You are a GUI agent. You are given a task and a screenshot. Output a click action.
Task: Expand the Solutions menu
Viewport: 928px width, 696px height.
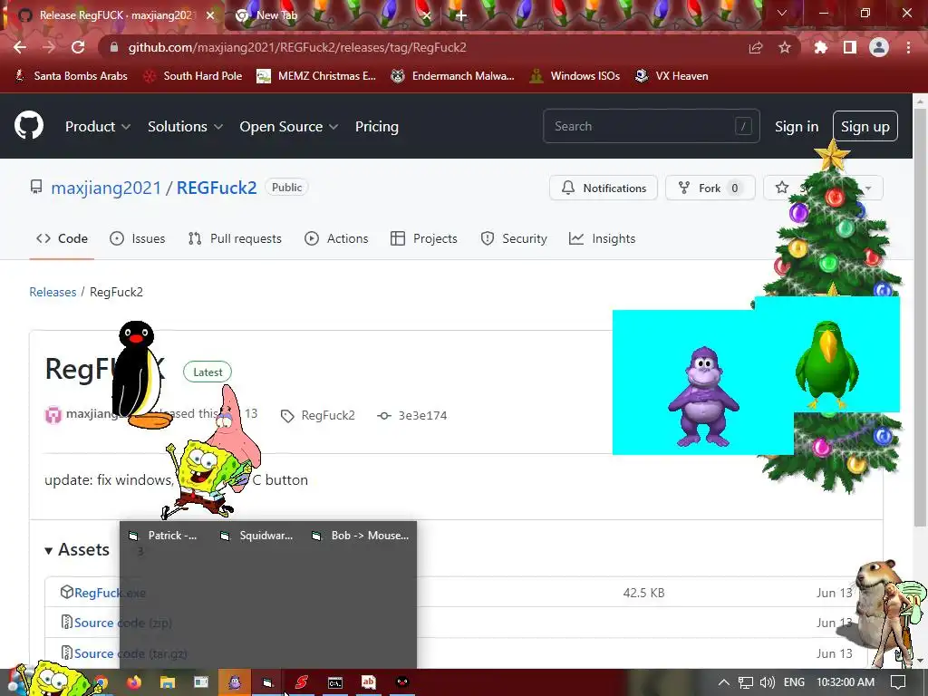tap(185, 127)
